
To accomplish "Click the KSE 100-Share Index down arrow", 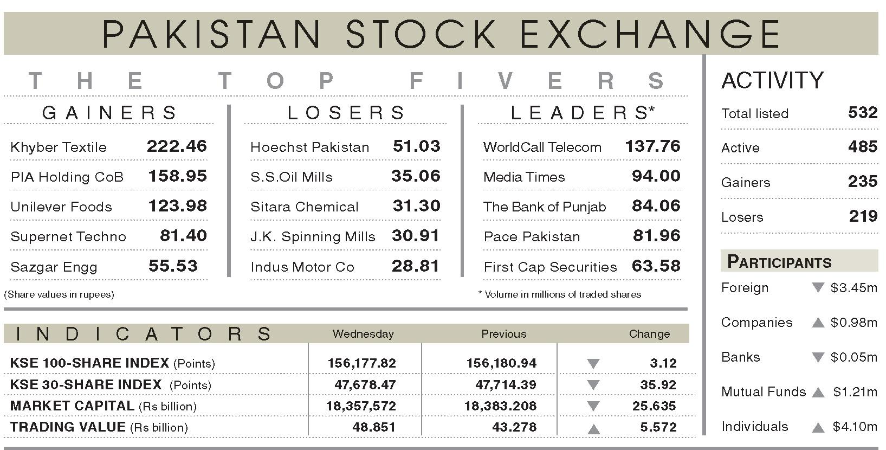I will click(593, 364).
